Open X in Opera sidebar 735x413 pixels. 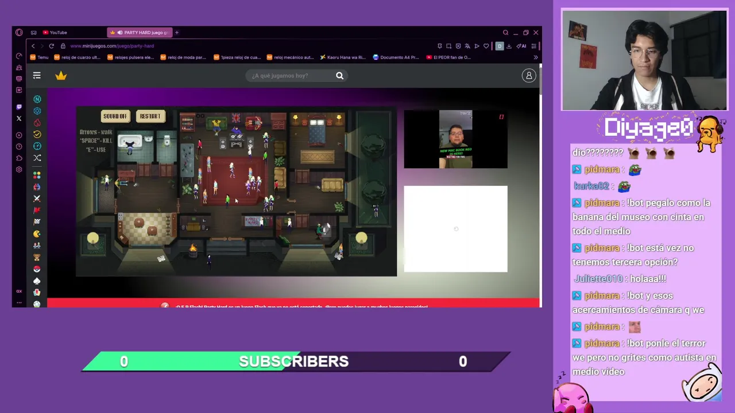[19, 119]
